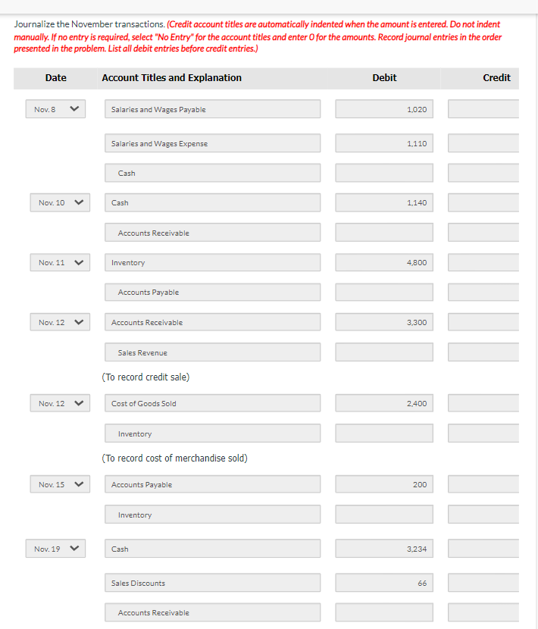
Task: Select the credit field beside Sales Revenue
Action: tap(483, 352)
